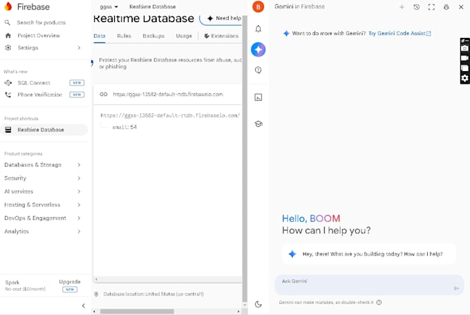
Task: Open Try Gemini Code Assist link
Action: click(x=399, y=33)
